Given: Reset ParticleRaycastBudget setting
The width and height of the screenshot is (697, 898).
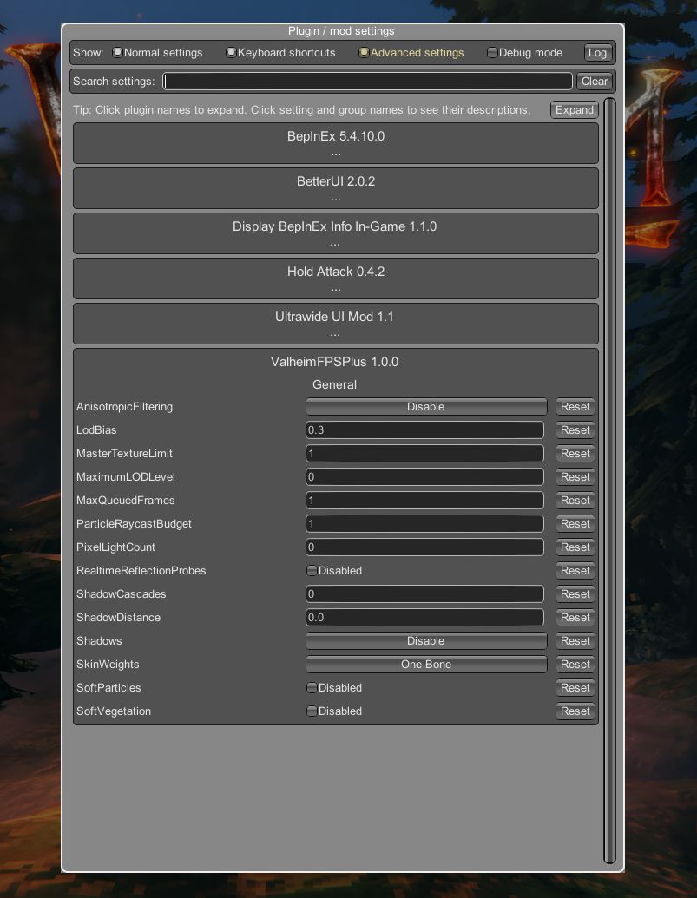Looking at the screenshot, I should pos(575,524).
